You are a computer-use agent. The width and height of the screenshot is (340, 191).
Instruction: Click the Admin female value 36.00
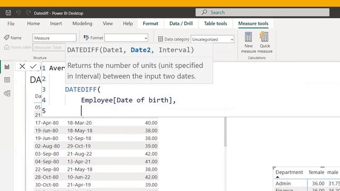point(318,184)
